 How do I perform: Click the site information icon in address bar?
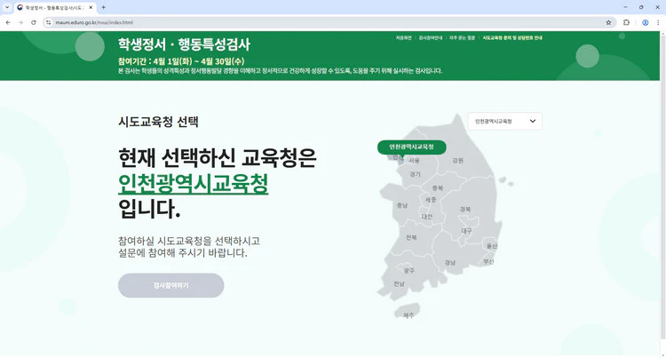click(50, 22)
